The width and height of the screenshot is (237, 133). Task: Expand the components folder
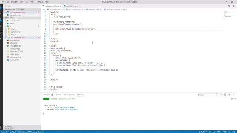[x=15, y=32]
